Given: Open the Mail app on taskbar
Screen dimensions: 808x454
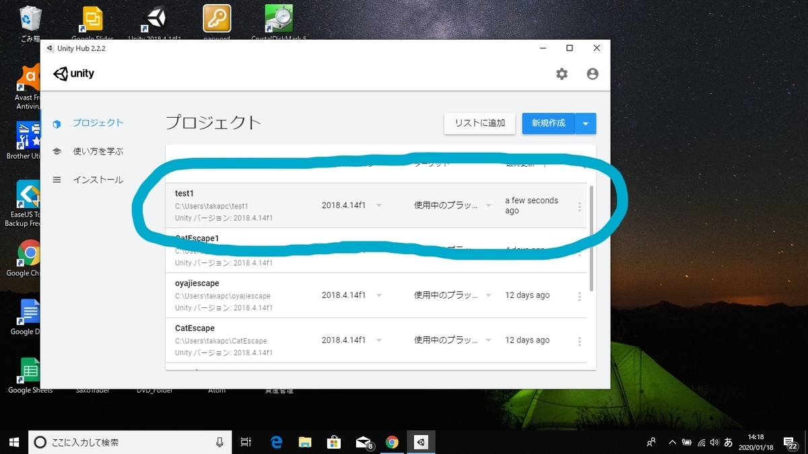Looking at the screenshot, I should click(364, 442).
